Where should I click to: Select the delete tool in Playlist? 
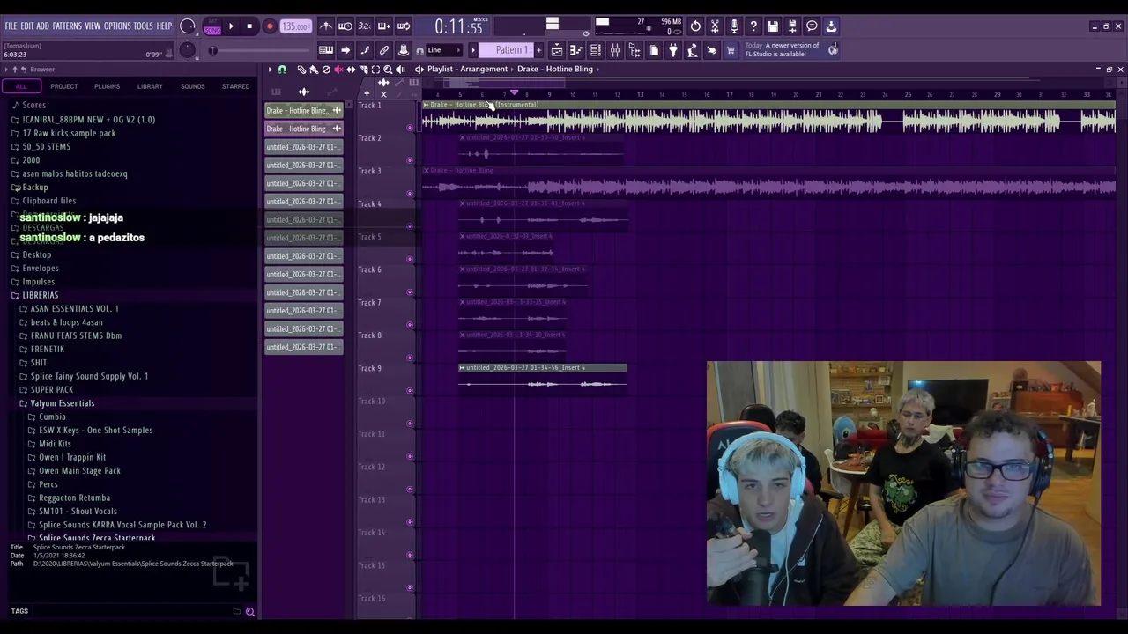click(x=326, y=70)
